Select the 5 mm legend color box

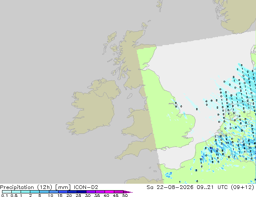click(x=44, y=192)
